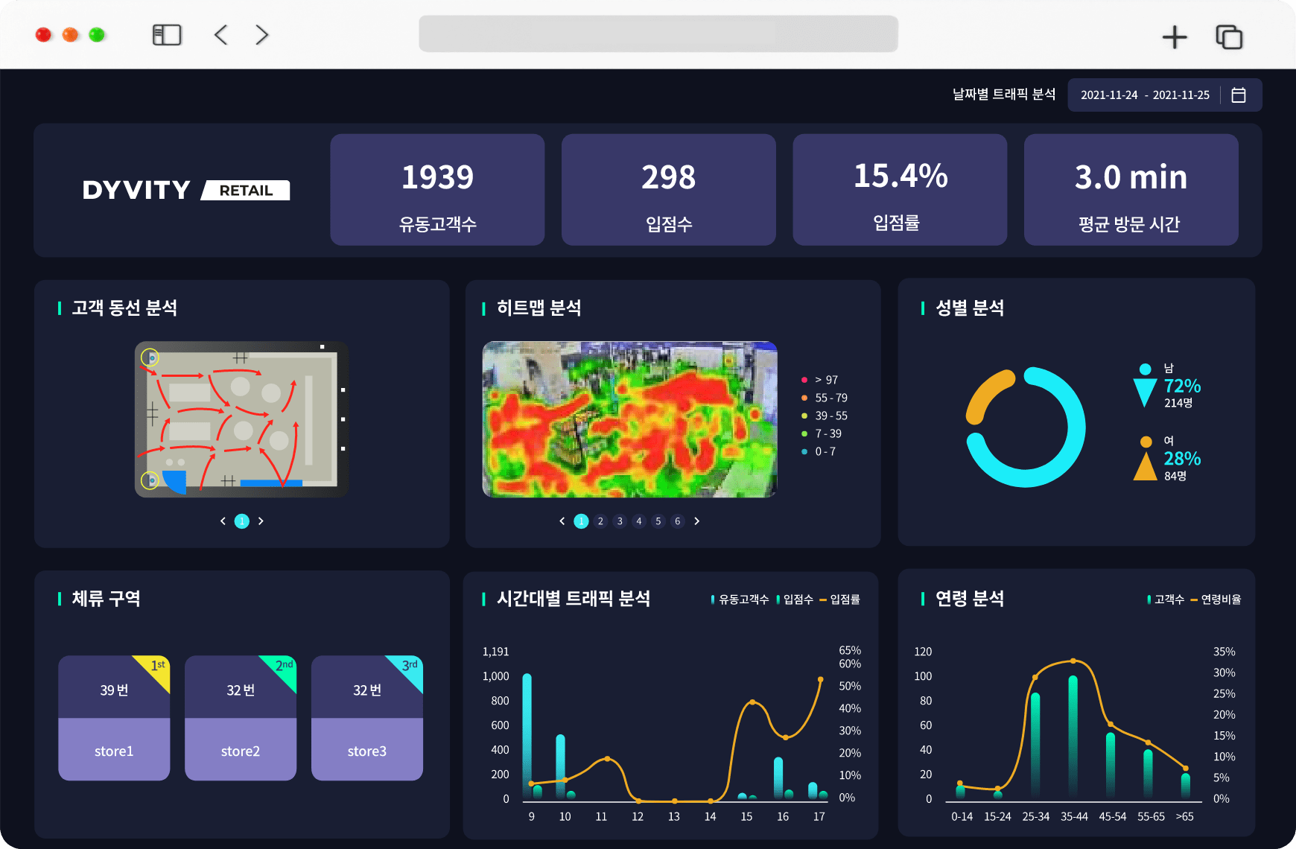Open the 유동고객수 1939 stat card
The width and height of the screenshot is (1296, 849).
click(437, 190)
